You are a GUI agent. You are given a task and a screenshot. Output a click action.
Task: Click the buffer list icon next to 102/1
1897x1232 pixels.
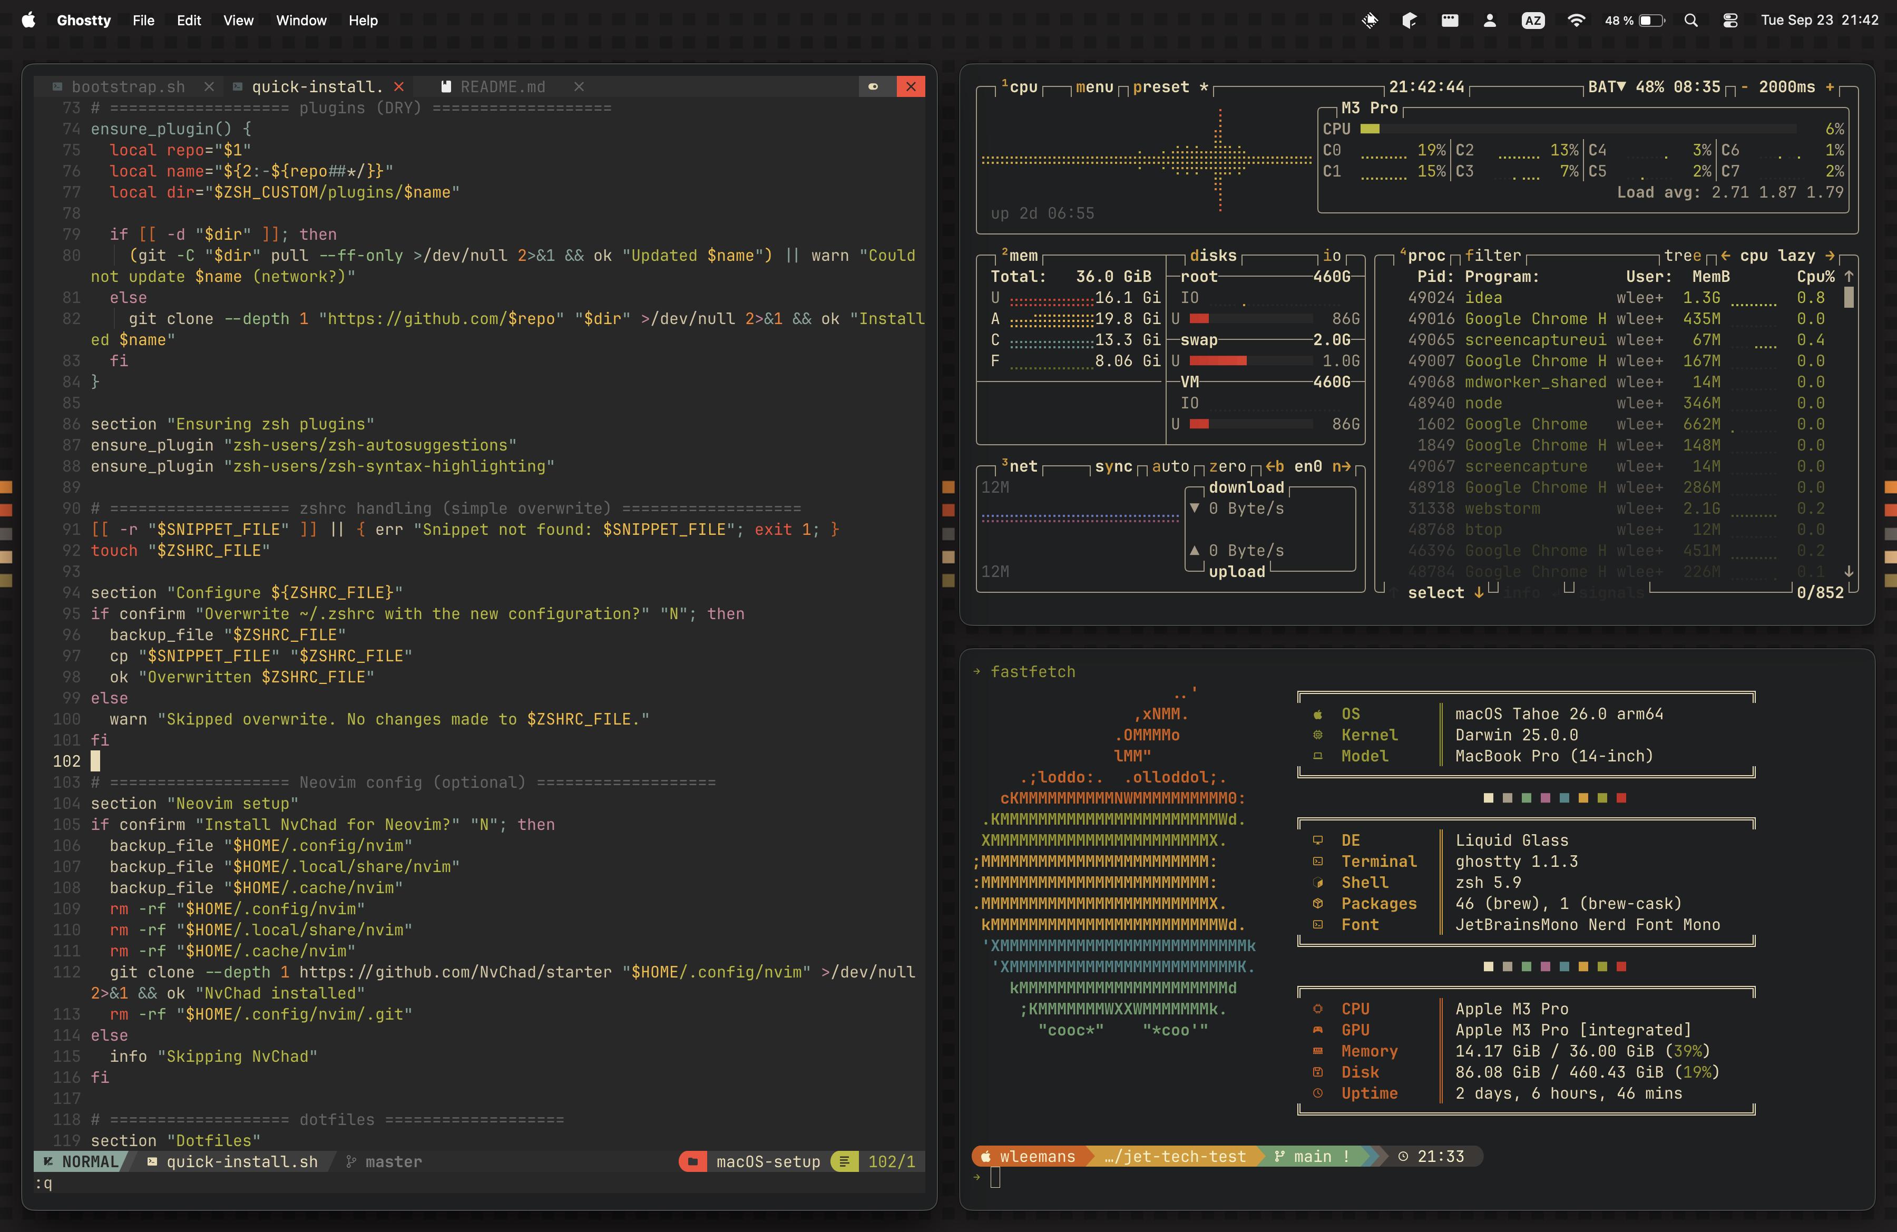[845, 1162]
